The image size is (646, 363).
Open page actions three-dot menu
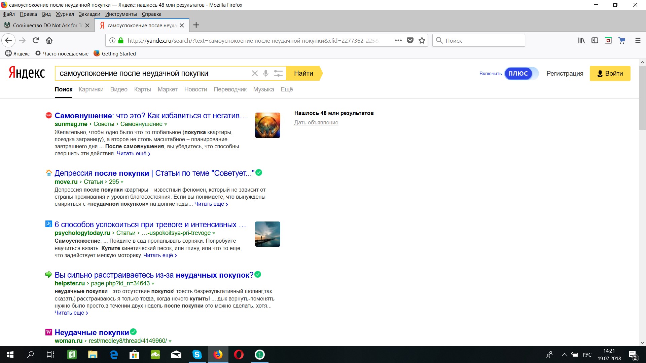(x=398, y=40)
